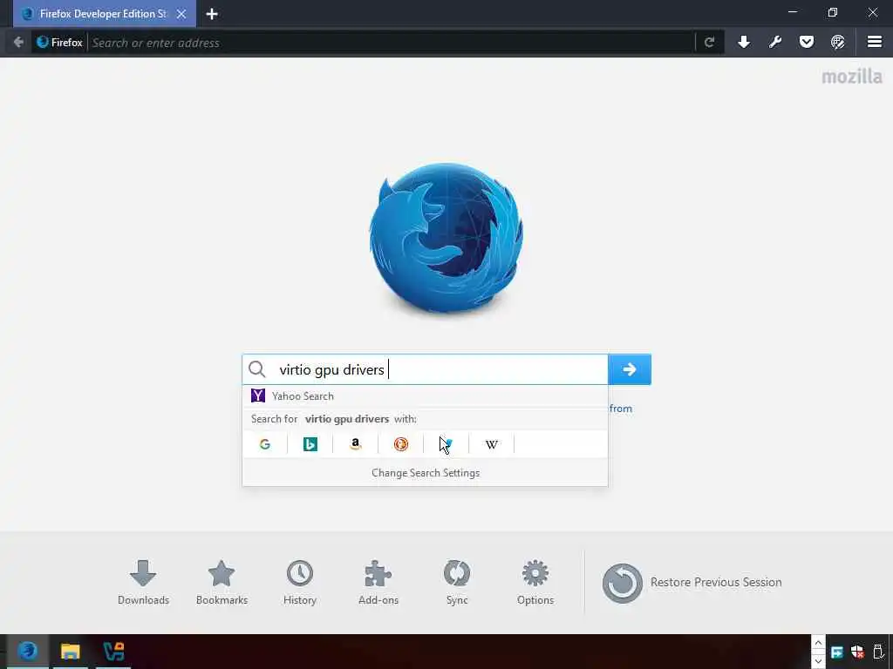This screenshot has width=893, height=669.
Task: Open developer tools wrench icon
Action: click(x=775, y=42)
